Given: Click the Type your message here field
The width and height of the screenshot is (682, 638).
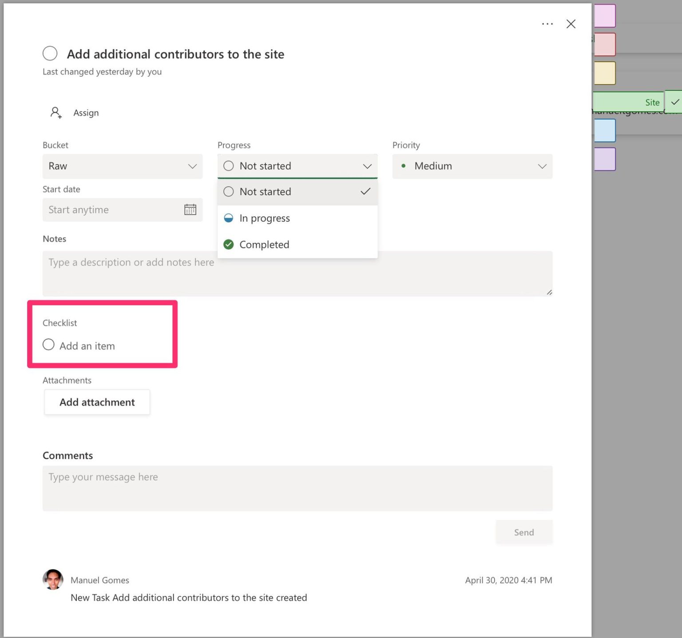Looking at the screenshot, I should [x=297, y=487].
